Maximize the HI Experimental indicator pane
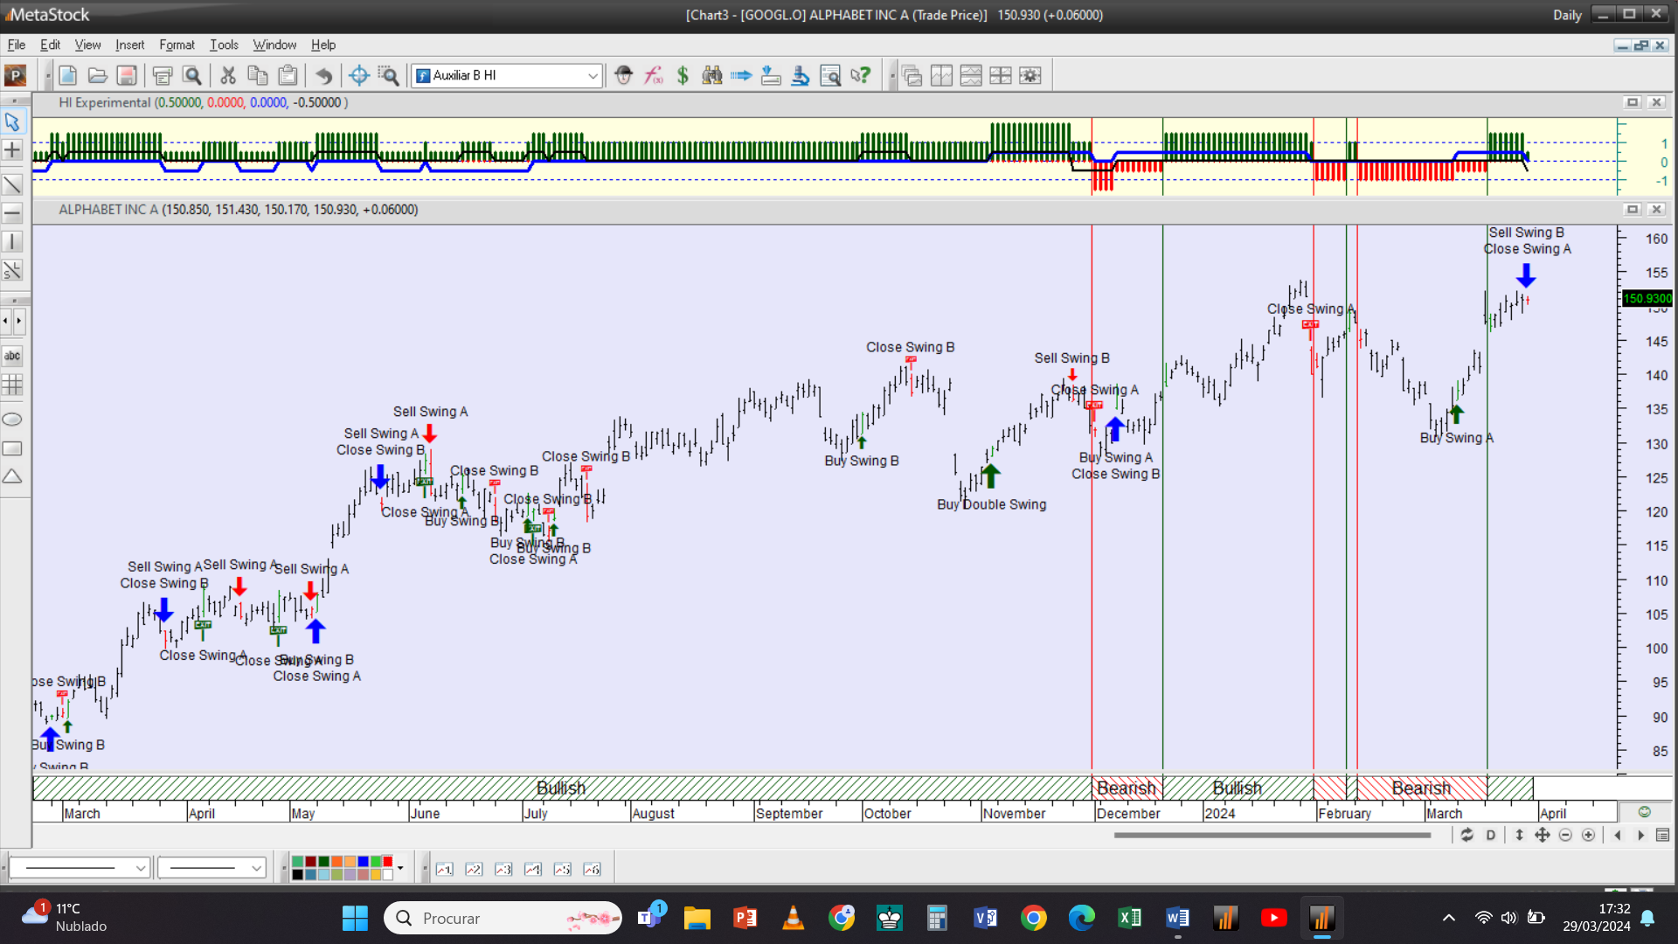 coord(1632,102)
